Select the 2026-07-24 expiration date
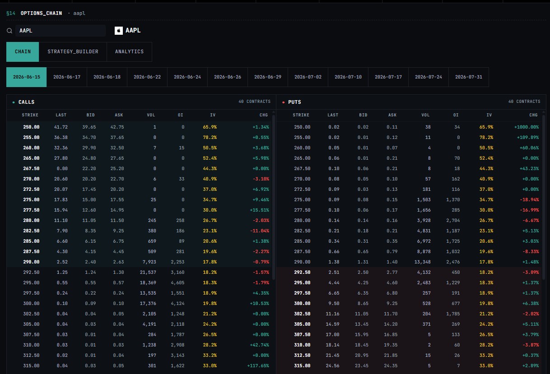Screen dimensions: 550x374 pos(429,77)
